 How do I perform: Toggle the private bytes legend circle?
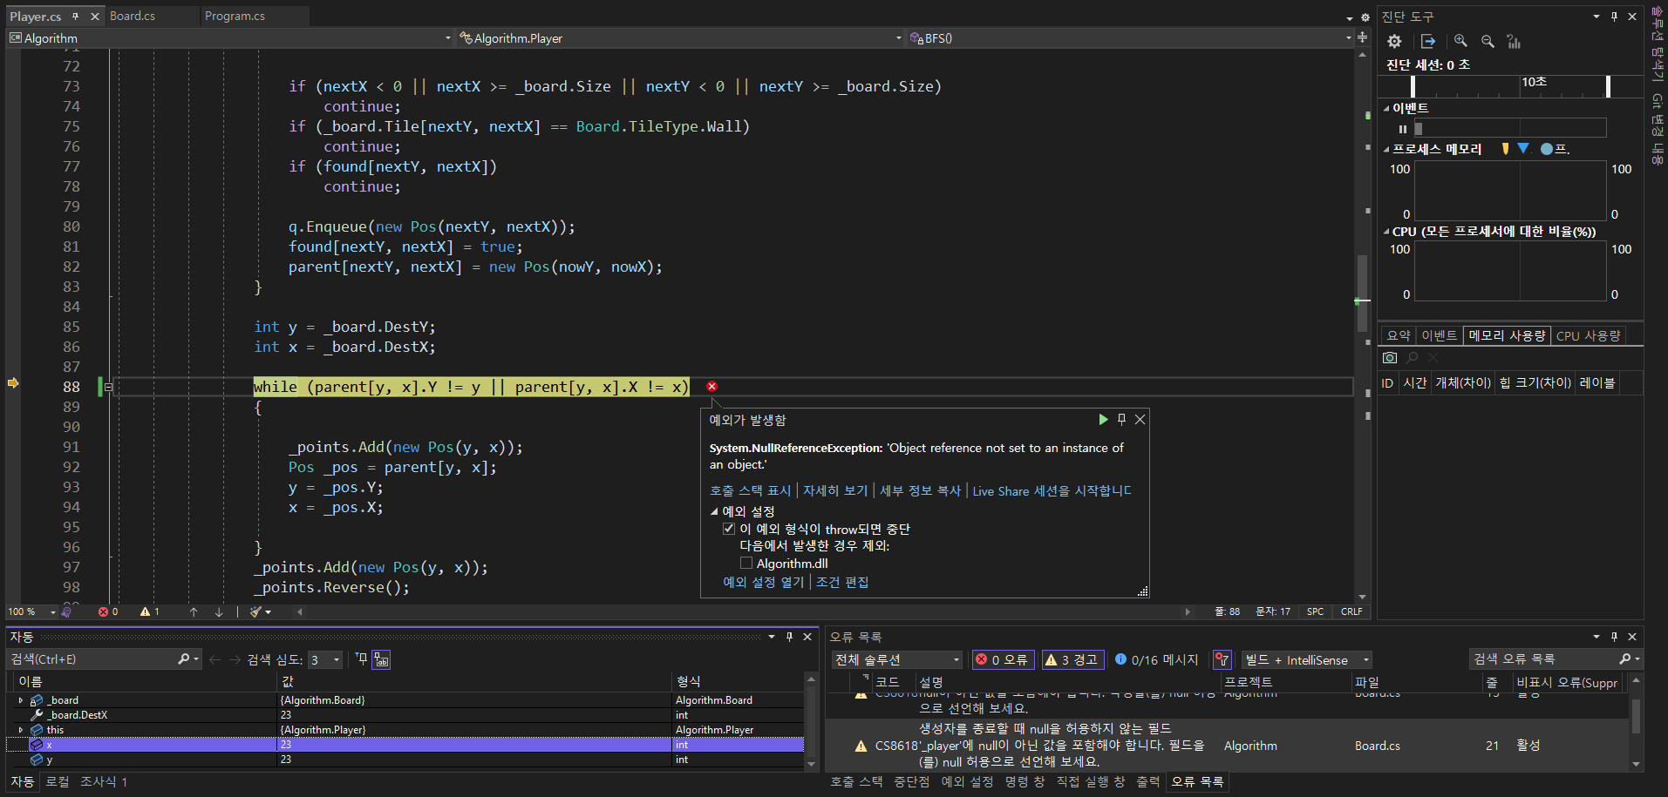click(1547, 149)
